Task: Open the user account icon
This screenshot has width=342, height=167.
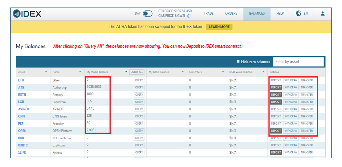Action: point(323,14)
